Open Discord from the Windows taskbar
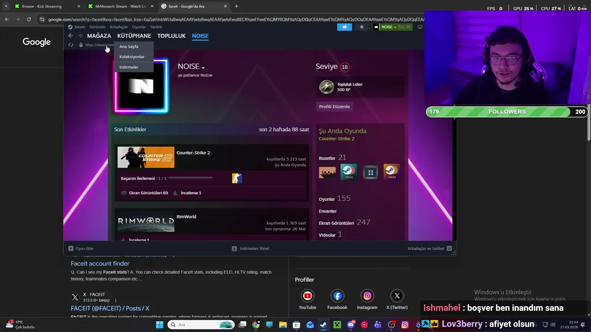Image resolution: width=591 pixels, height=332 pixels. pyautogui.click(x=350, y=325)
